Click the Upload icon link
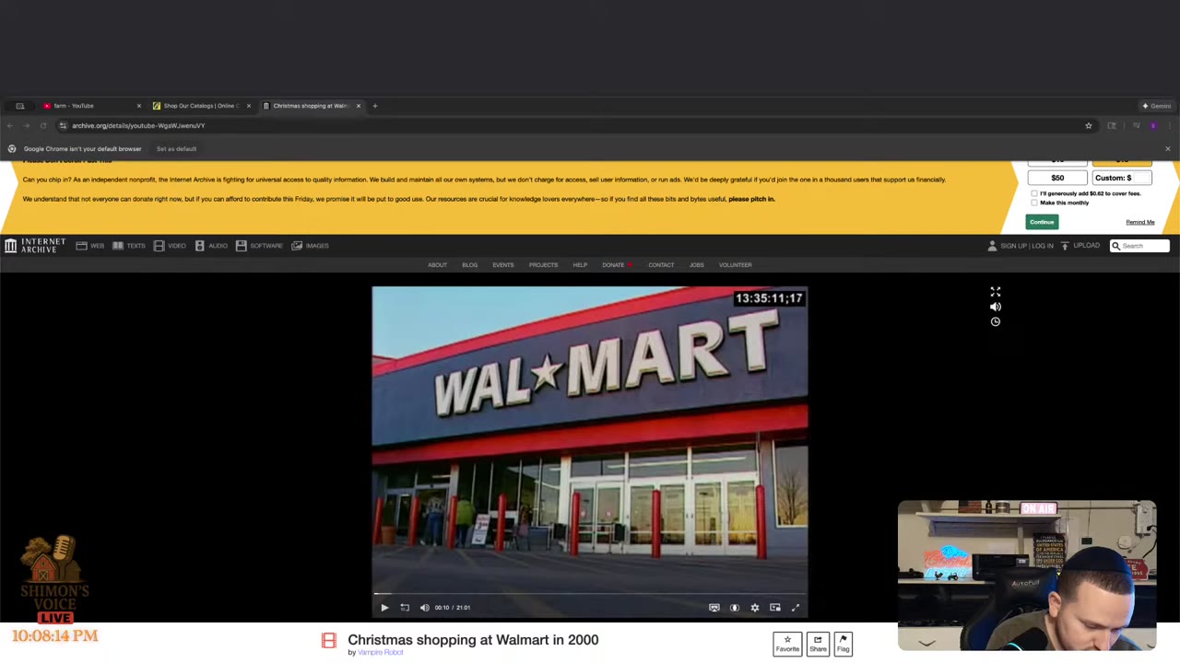The width and height of the screenshot is (1180, 663). coord(1080,246)
